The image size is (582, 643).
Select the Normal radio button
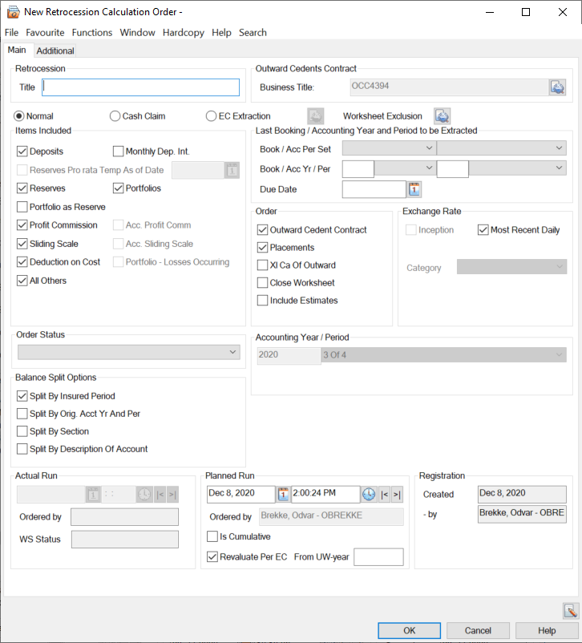coord(19,116)
